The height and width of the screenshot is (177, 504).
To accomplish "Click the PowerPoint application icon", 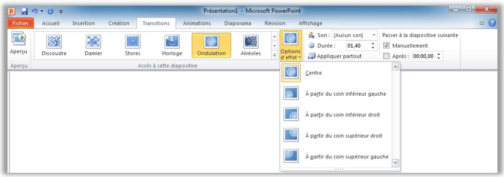I will (x=12, y=11).
